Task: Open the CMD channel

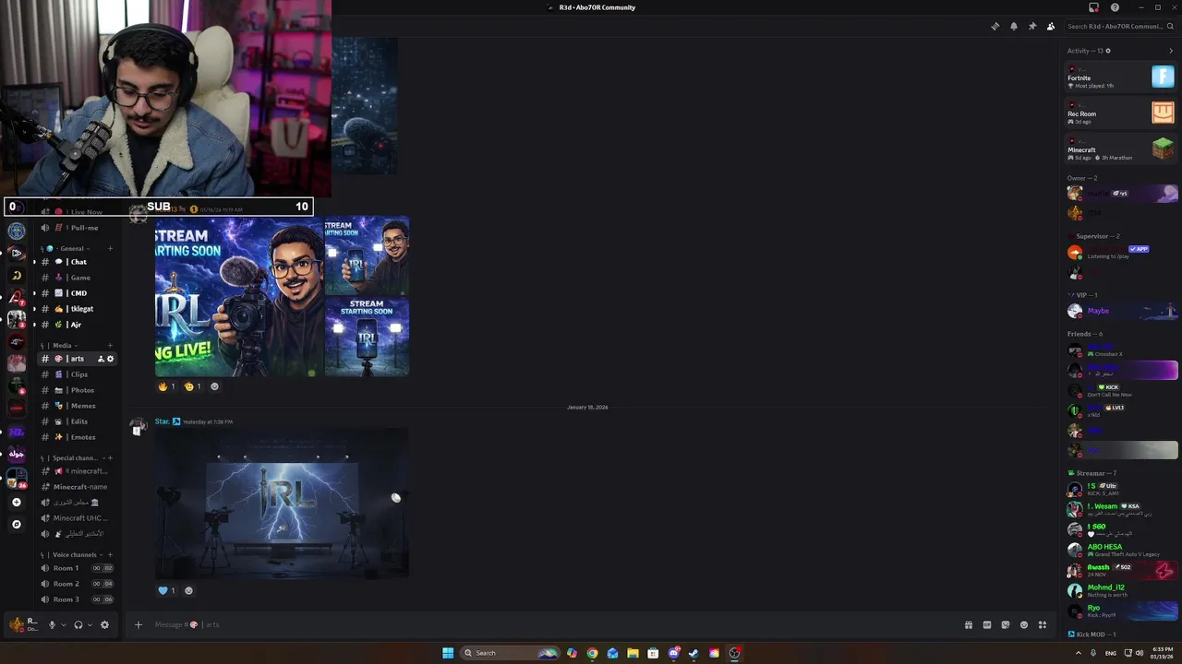Action: click(78, 293)
